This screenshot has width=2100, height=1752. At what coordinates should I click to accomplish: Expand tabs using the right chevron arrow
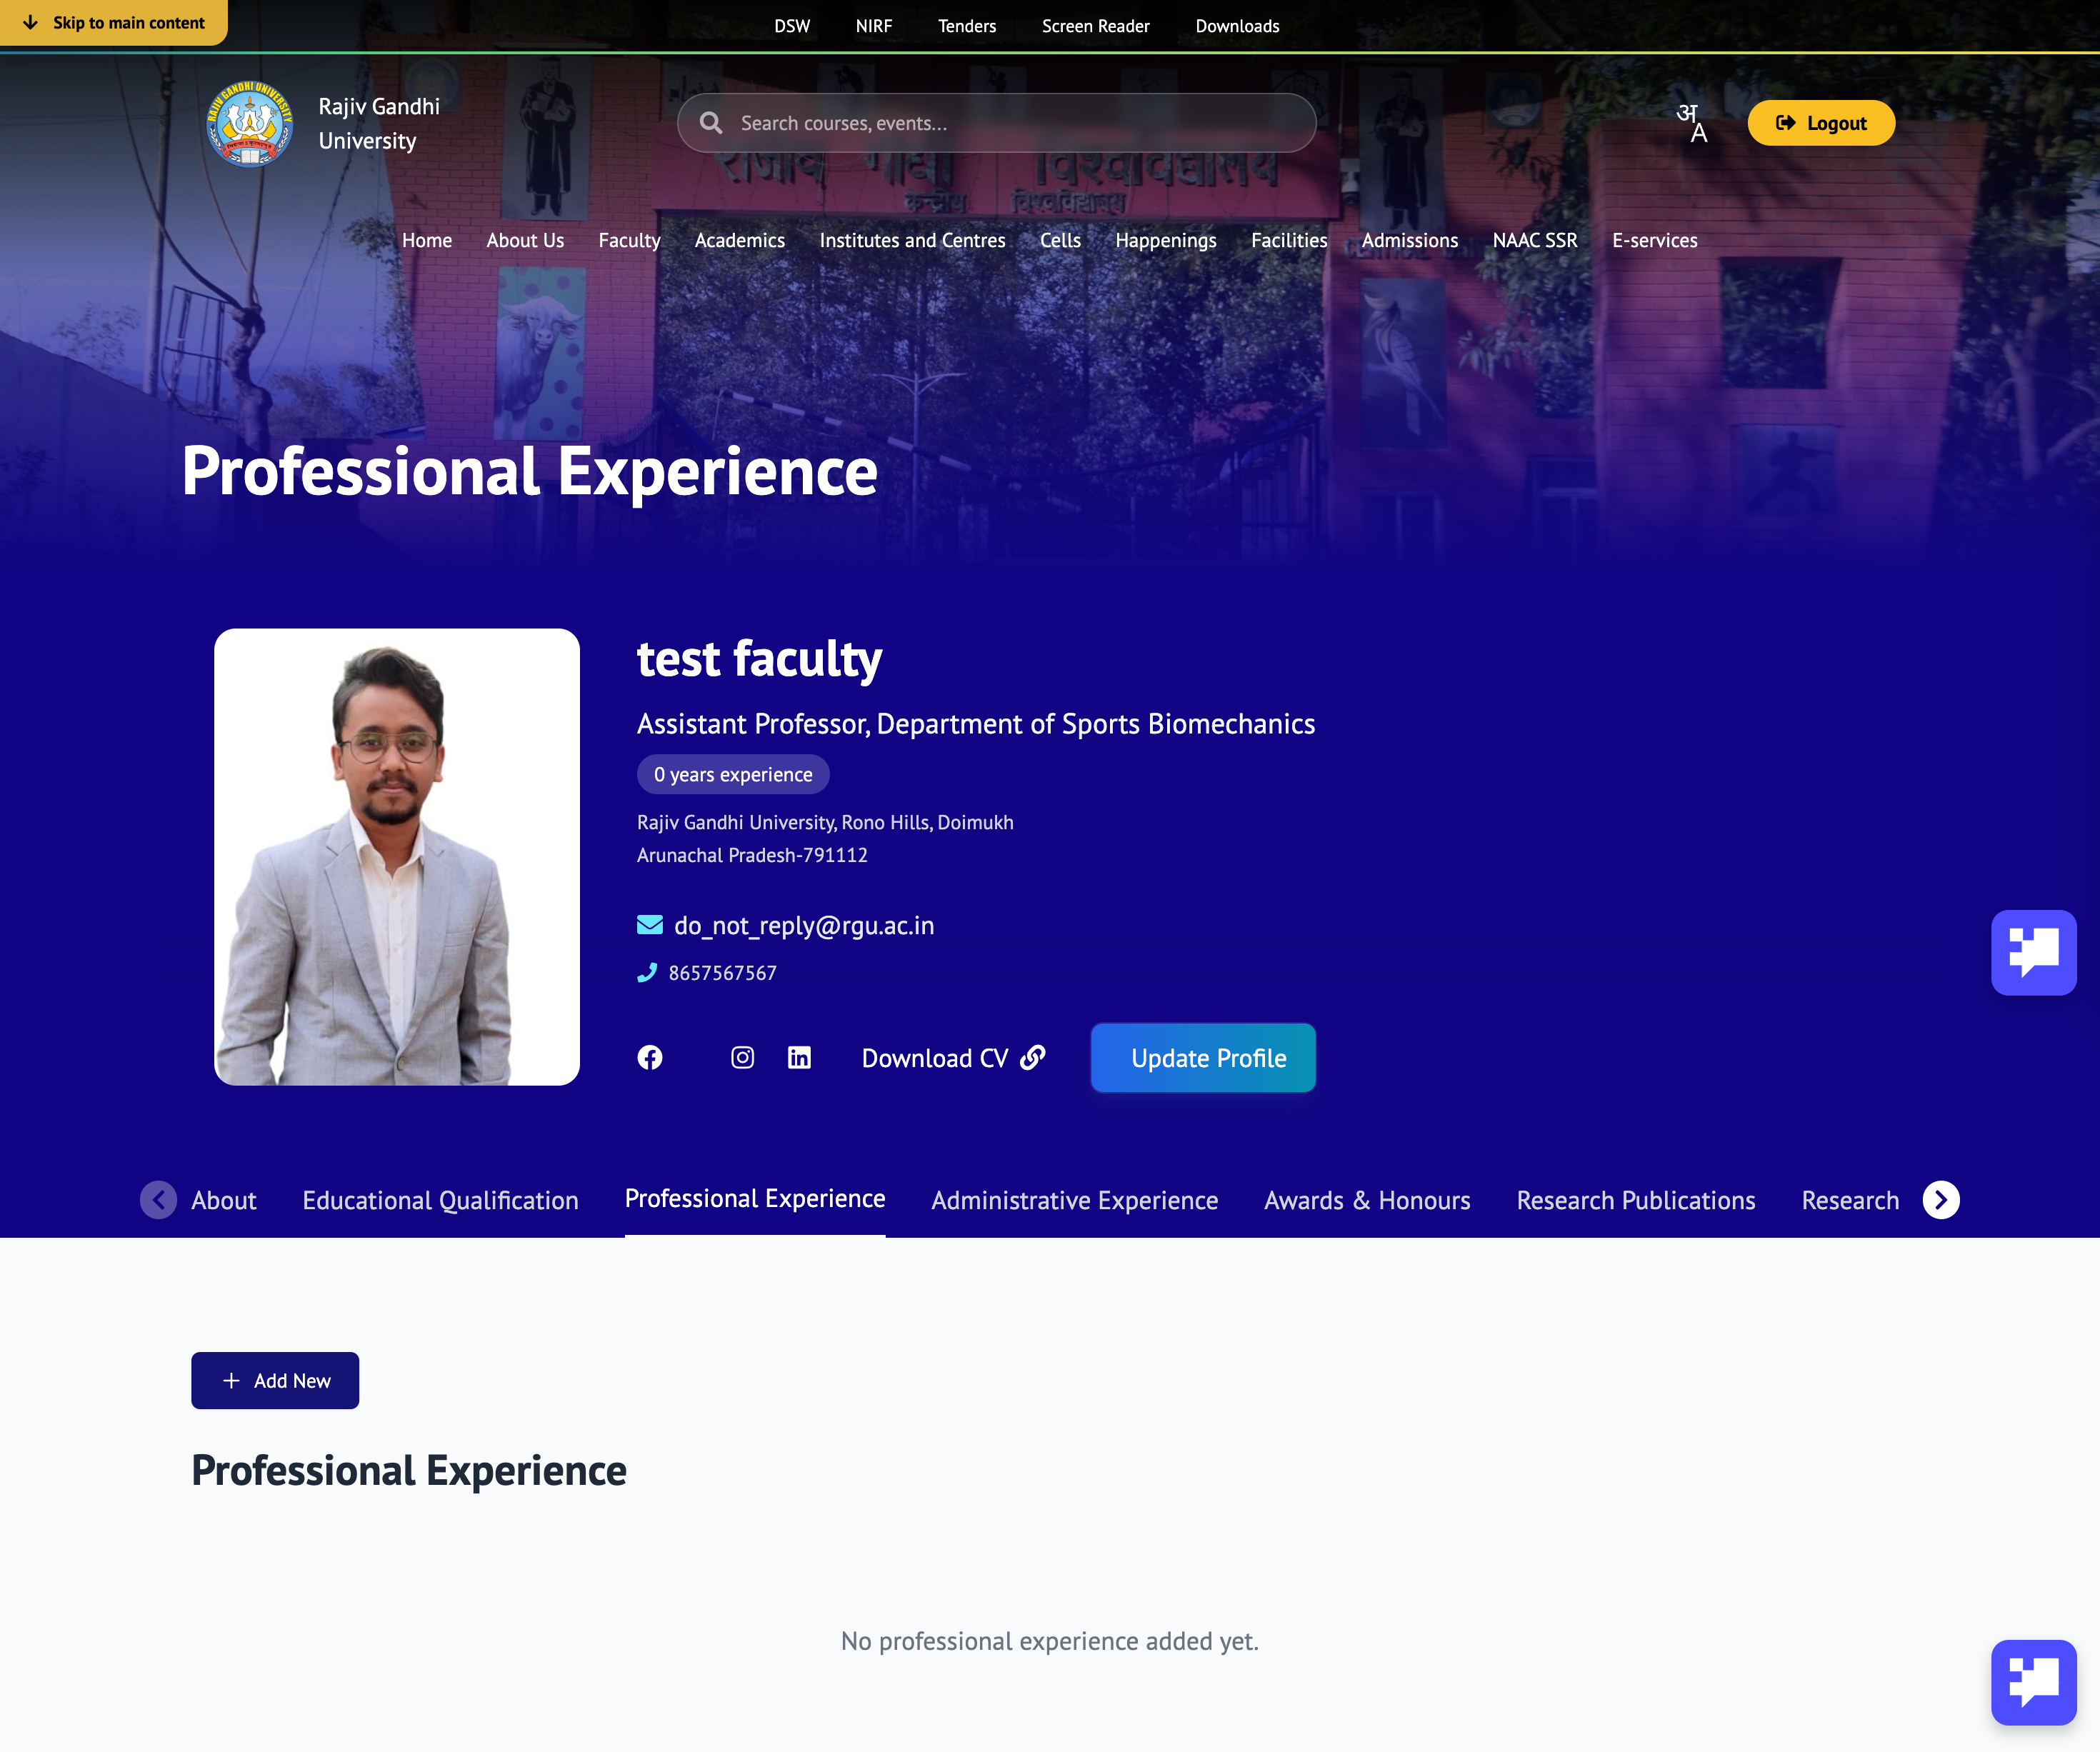1941,1200
